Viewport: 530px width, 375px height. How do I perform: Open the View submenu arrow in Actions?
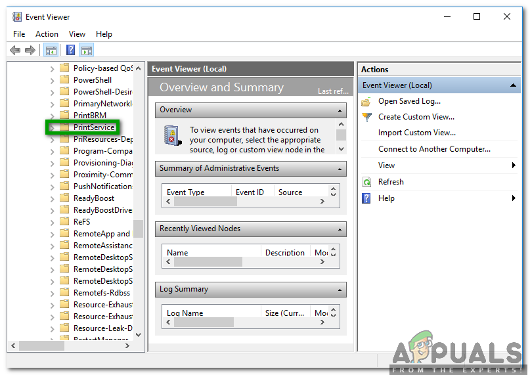pos(514,165)
